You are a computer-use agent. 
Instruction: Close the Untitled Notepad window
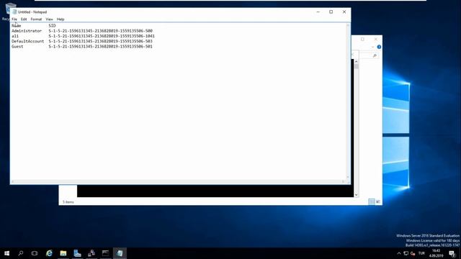pos(344,12)
